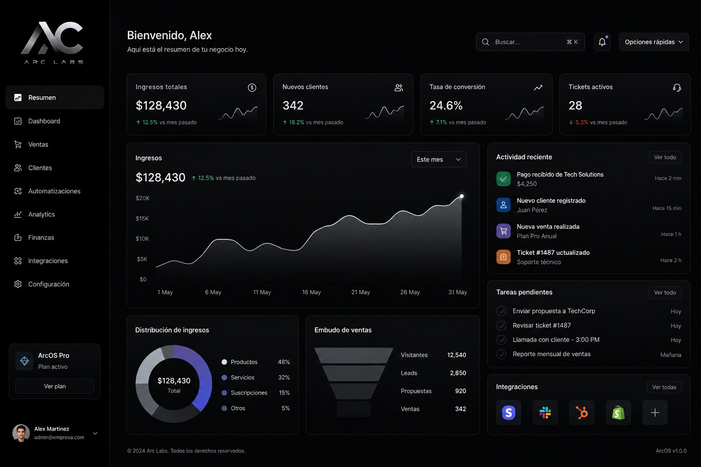Open the Este mes period dropdown
The width and height of the screenshot is (701, 467).
[439, 159]
